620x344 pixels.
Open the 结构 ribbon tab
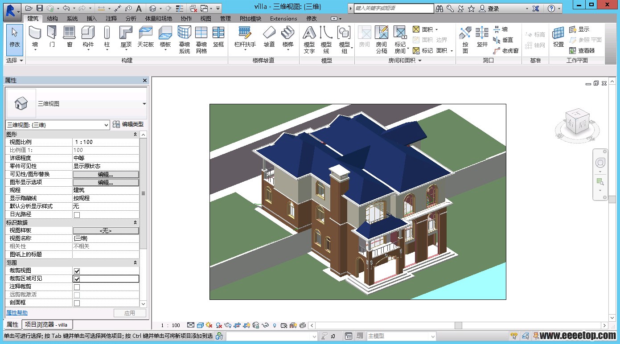52,18
